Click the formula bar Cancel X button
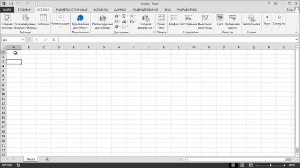300x168 pixels. point(37,40)
